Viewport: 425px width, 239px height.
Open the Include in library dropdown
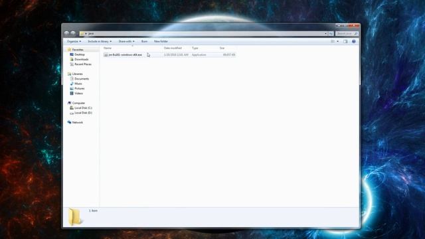click(100, 41)
